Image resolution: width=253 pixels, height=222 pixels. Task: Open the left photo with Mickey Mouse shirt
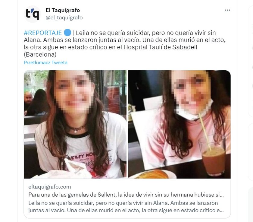(x=75, y=124)
